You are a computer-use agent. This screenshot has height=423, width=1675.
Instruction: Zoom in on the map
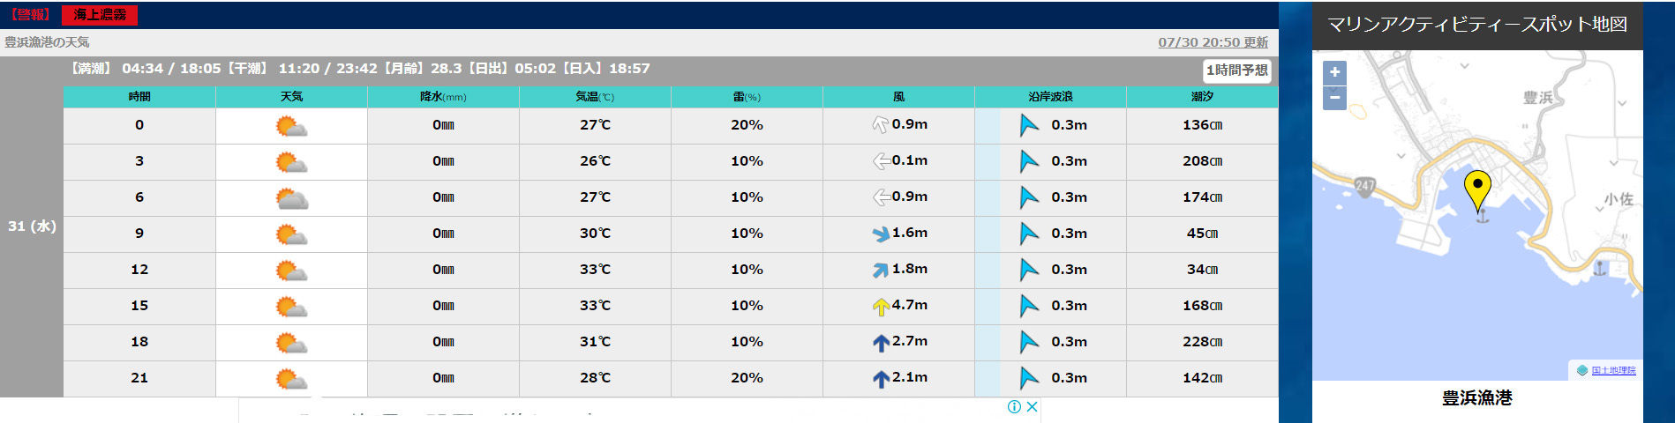[1334, 72]
